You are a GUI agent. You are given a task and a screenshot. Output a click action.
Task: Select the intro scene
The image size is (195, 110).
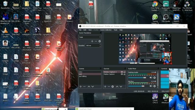click(x=90, y=72)
